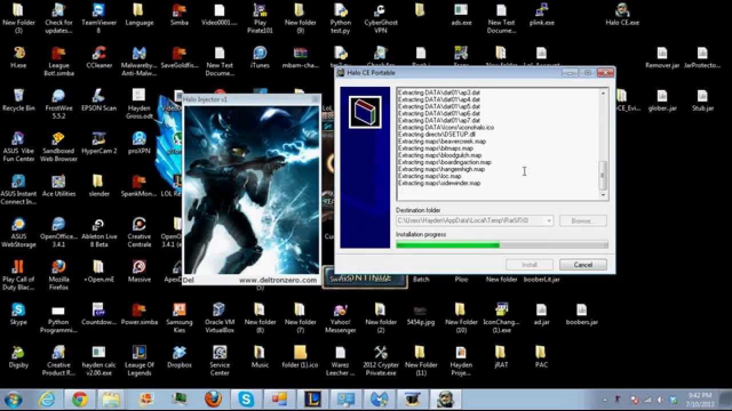Select the Python test.py file
The image size is (732, 411).
340,18
